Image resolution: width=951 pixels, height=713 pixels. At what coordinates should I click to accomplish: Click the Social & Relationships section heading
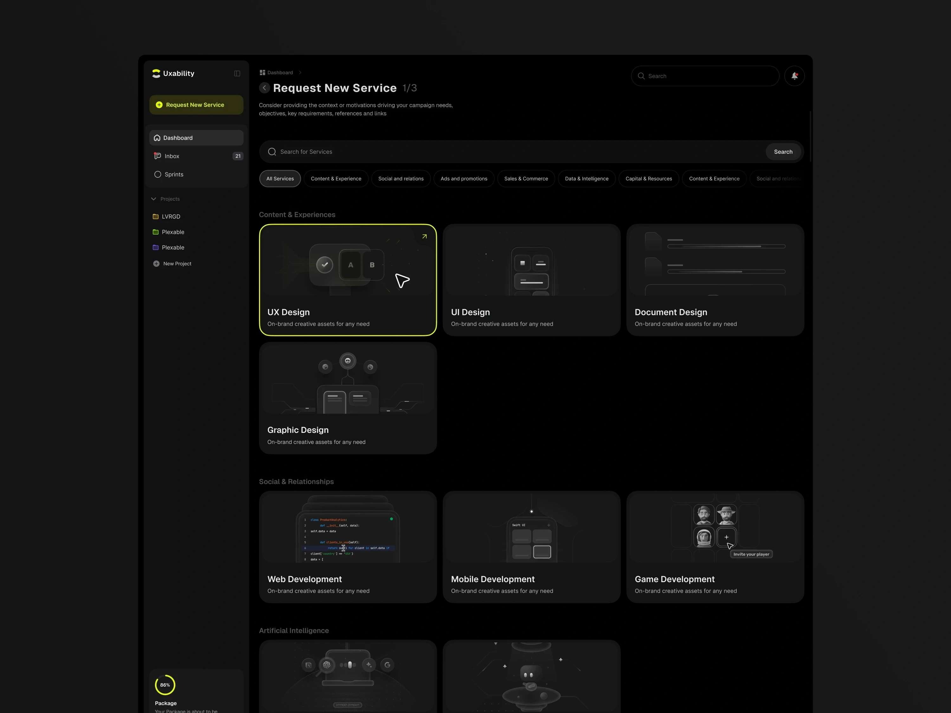coord(296,482)
